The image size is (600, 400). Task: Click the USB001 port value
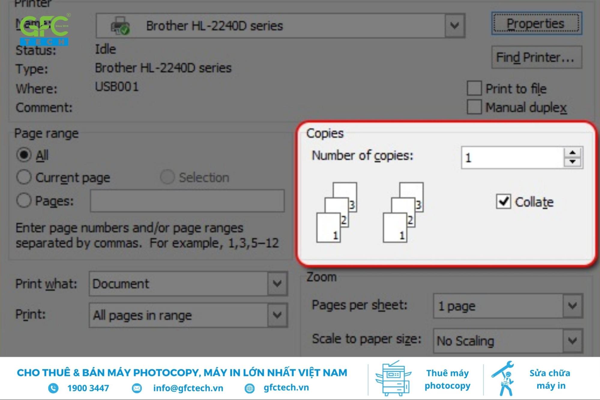(x=117, y=87)
